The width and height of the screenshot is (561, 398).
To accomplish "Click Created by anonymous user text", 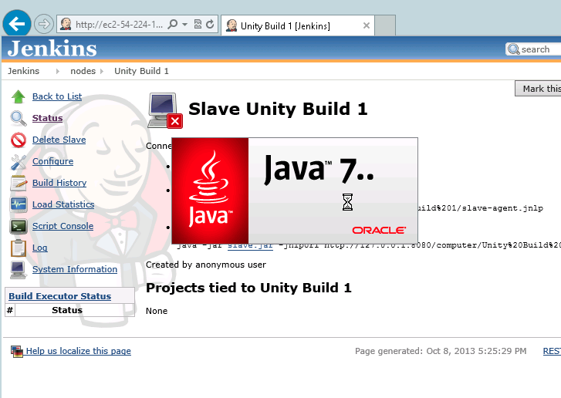I will click(206, 265).
